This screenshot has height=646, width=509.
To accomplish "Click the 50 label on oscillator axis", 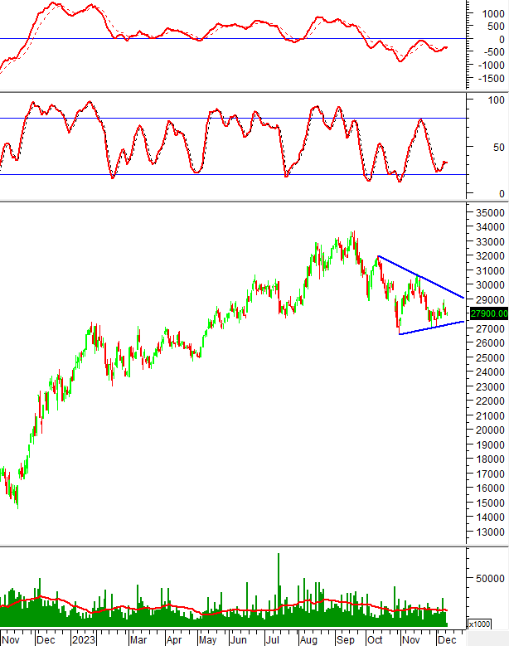I will point(499,147).
